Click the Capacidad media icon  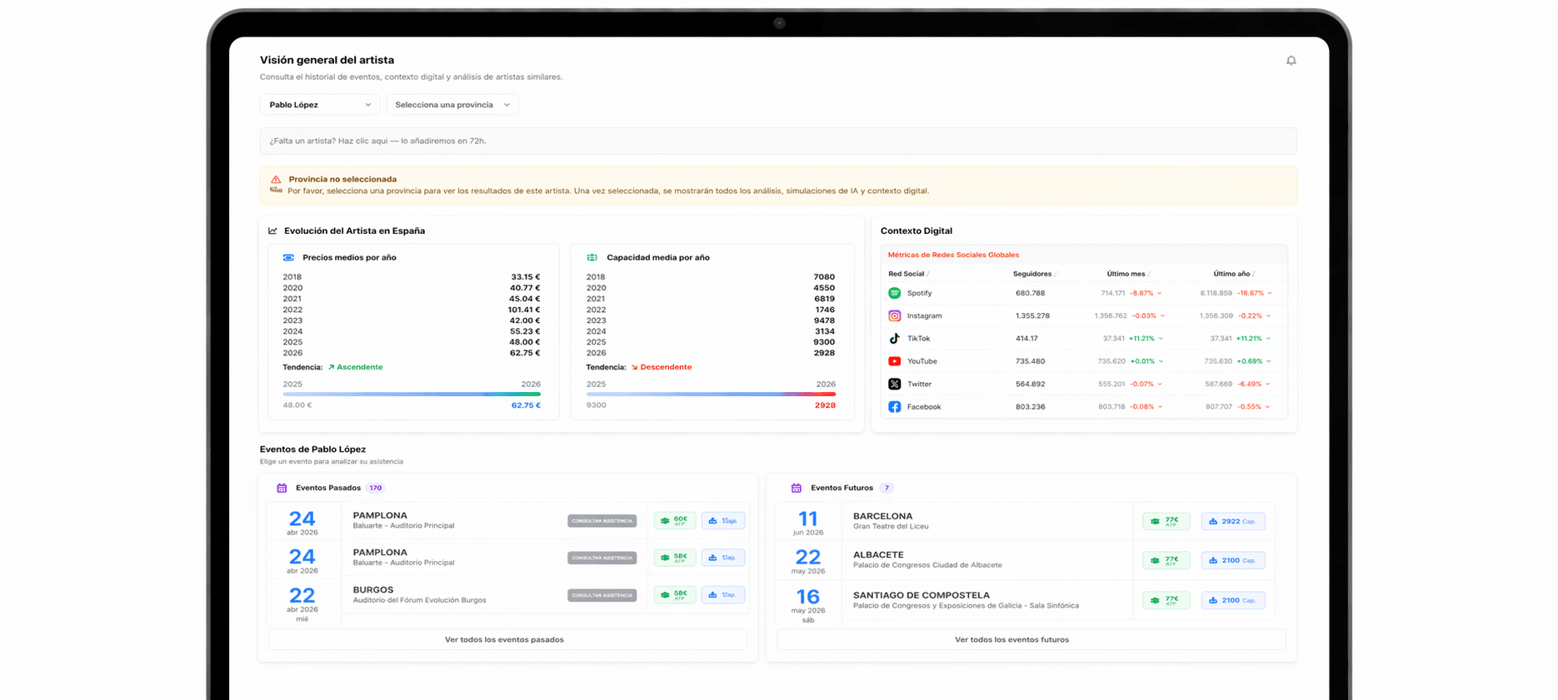pyautogui.click(x=592, y=257)
